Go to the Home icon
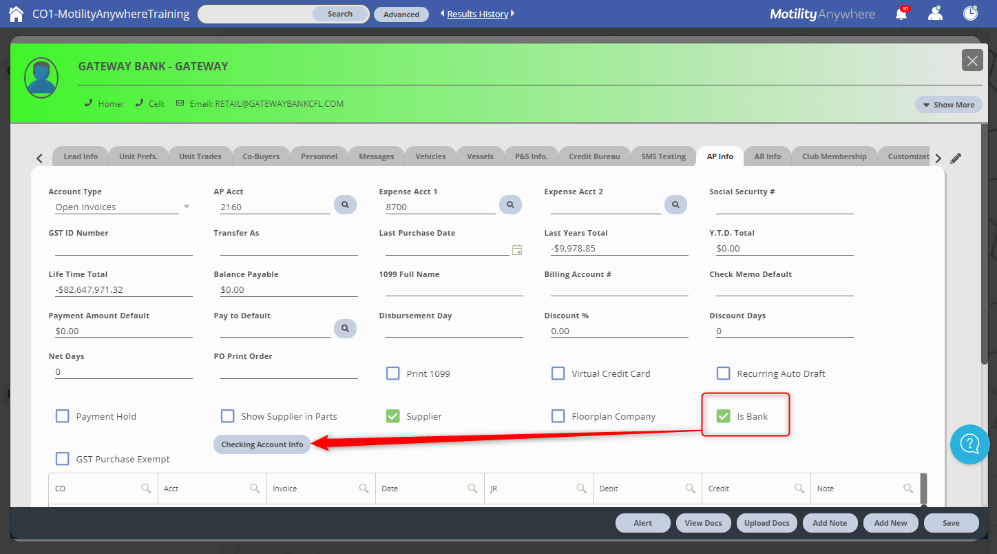This screenshot has width=997, height=554. click(x=16, y=14)
